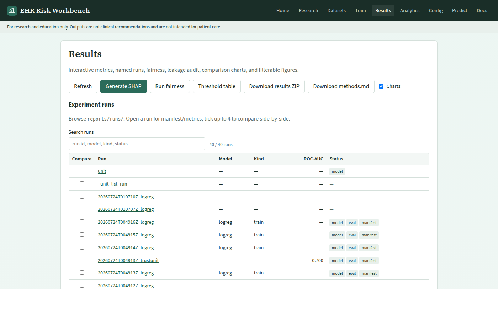498x320 pixels.
Task: Click train kind cell for 20260724T004913Z_logreg
Action: (x=259, y=273)
